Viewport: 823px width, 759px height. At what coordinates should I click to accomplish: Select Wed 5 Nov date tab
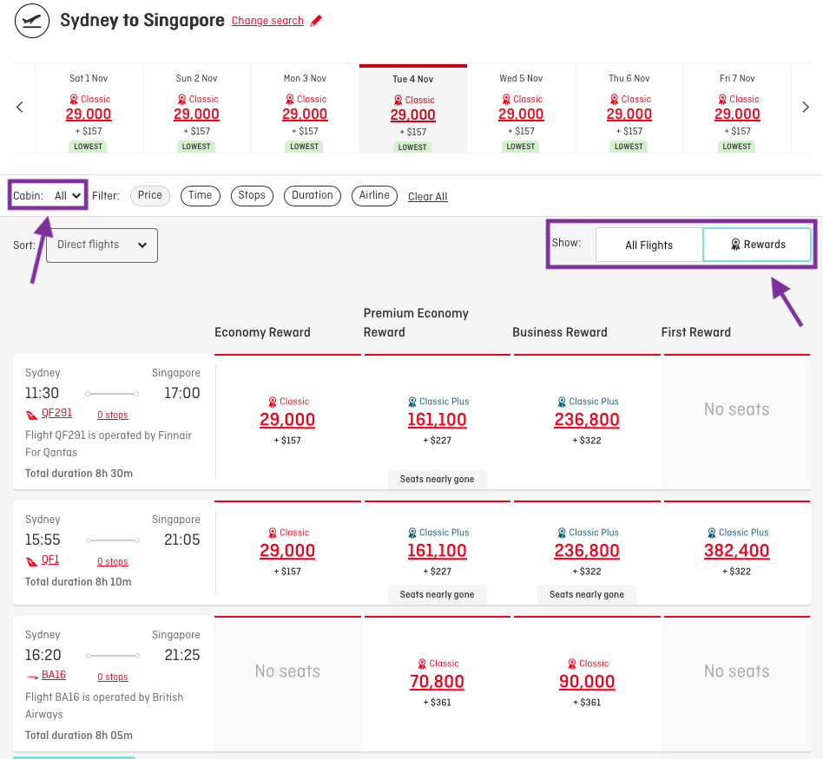(521, 108)
